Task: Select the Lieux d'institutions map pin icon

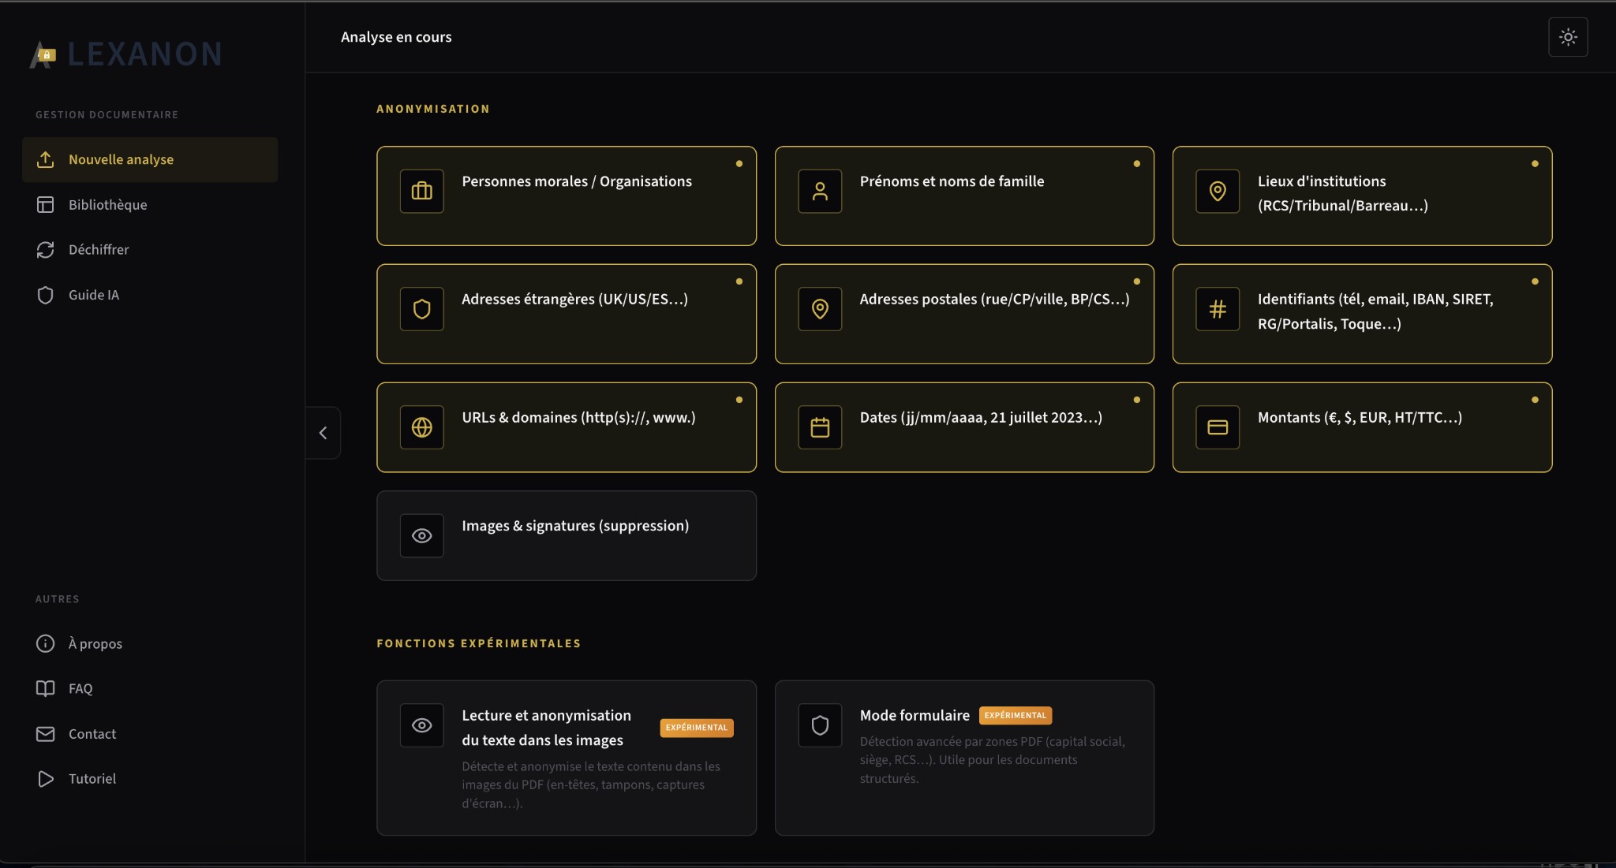Action: tap(1218, 191)
